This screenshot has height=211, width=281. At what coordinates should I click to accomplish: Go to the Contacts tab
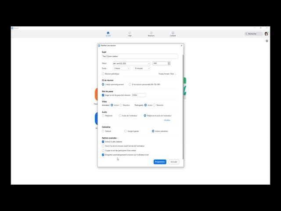[x=173, y=34]
